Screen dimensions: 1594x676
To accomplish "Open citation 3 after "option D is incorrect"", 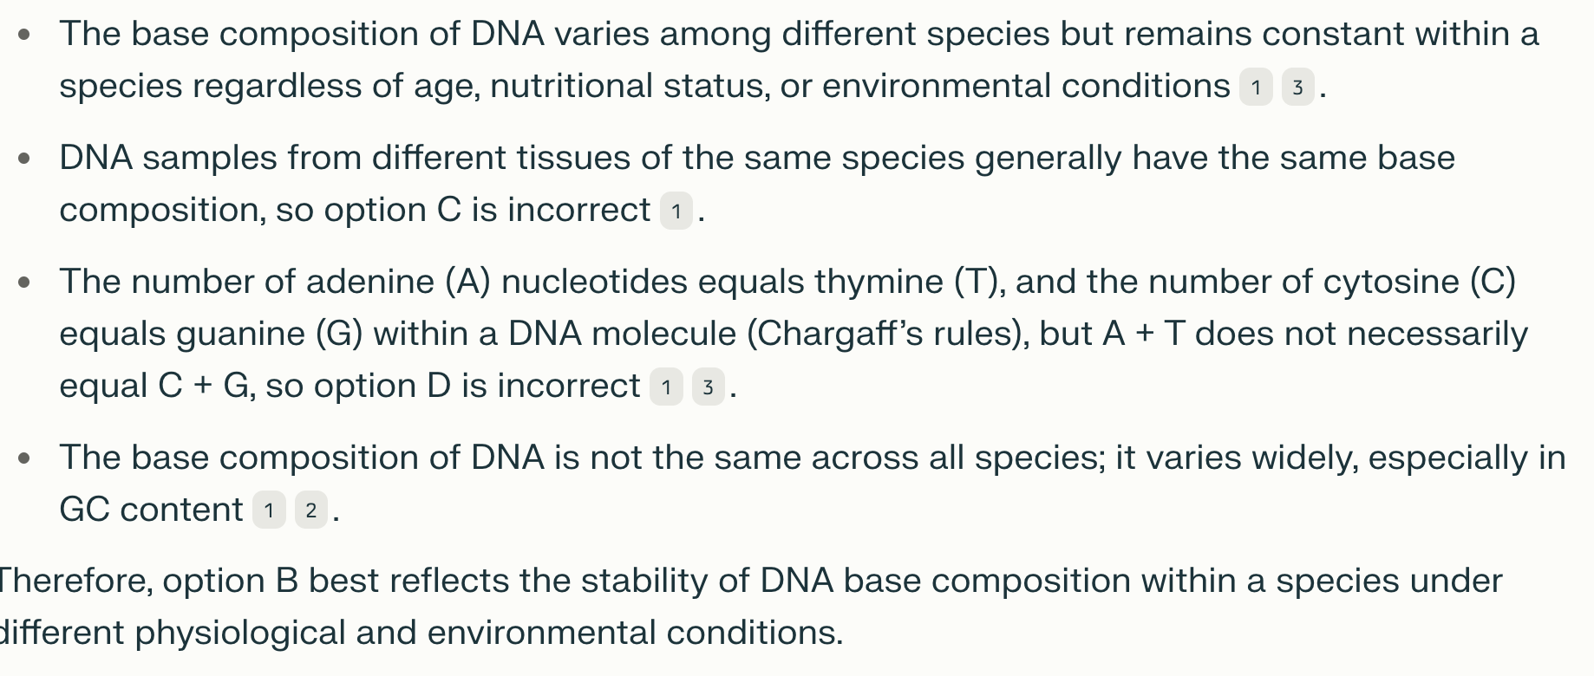I will click(x=708, y=387).
